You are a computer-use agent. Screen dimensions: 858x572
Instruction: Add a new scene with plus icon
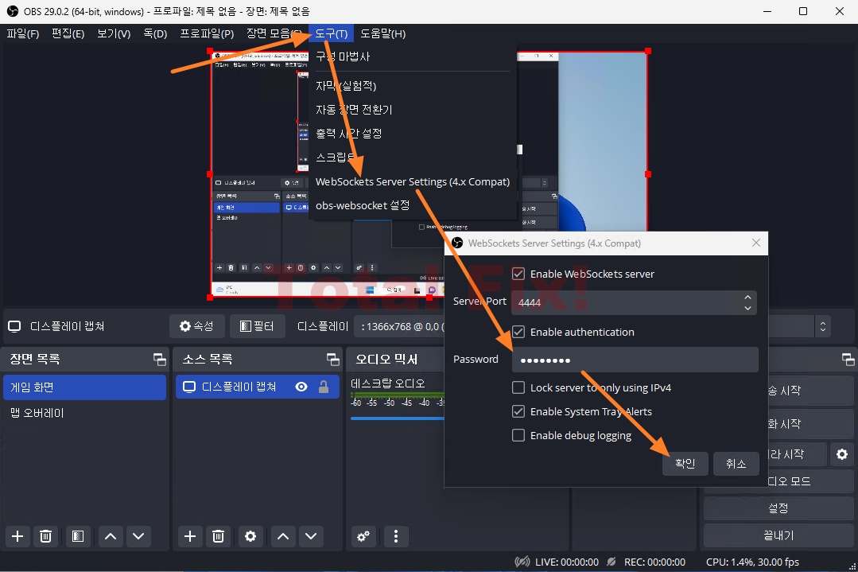point(17,536)
